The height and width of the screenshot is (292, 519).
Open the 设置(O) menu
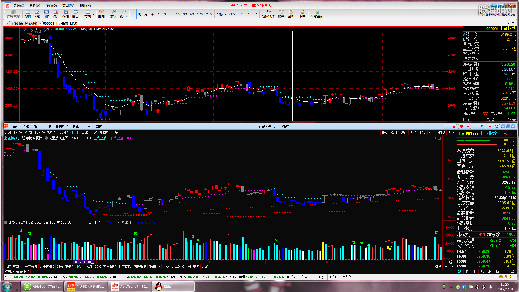(x=51, y=5)
